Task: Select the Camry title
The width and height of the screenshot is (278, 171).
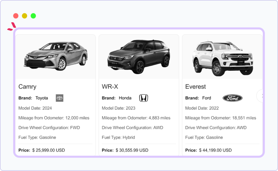Action: 27,87
